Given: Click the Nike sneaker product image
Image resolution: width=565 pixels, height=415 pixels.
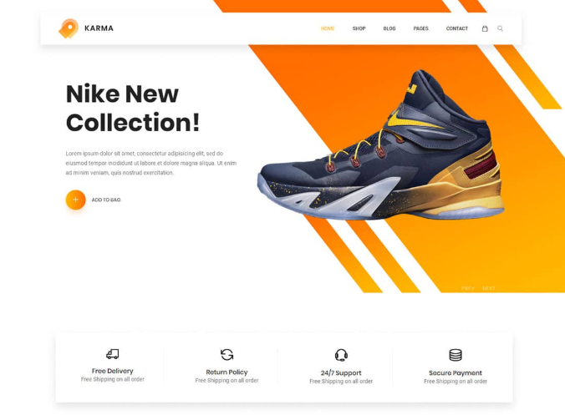Looking at the screenshot, I should 381,144.
